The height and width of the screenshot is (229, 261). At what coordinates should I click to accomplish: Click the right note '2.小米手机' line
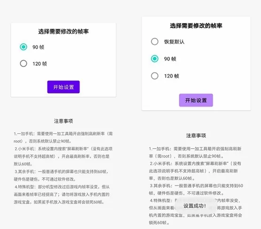(x=196, y=164)
